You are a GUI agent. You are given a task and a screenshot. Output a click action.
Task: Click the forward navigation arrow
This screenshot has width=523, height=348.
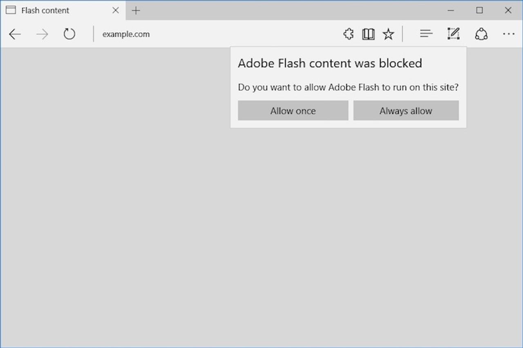click(42, 34)
